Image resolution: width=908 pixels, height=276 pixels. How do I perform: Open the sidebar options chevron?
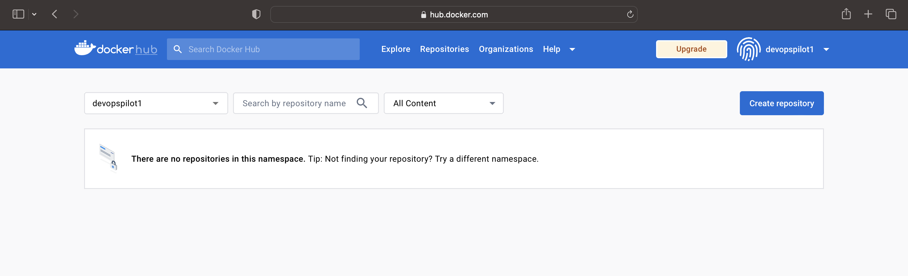pyautogui.click(x=34, y=14)
